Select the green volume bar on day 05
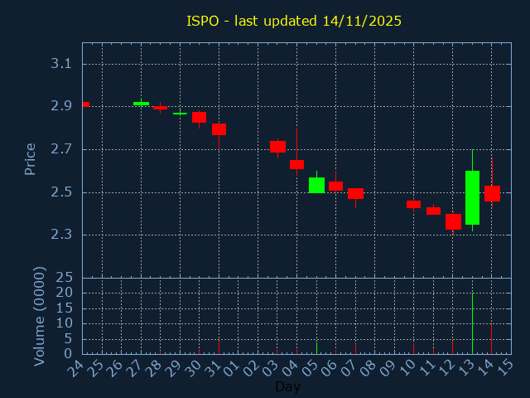The width and height of the screenshot is (530, 398). (316, 348)
